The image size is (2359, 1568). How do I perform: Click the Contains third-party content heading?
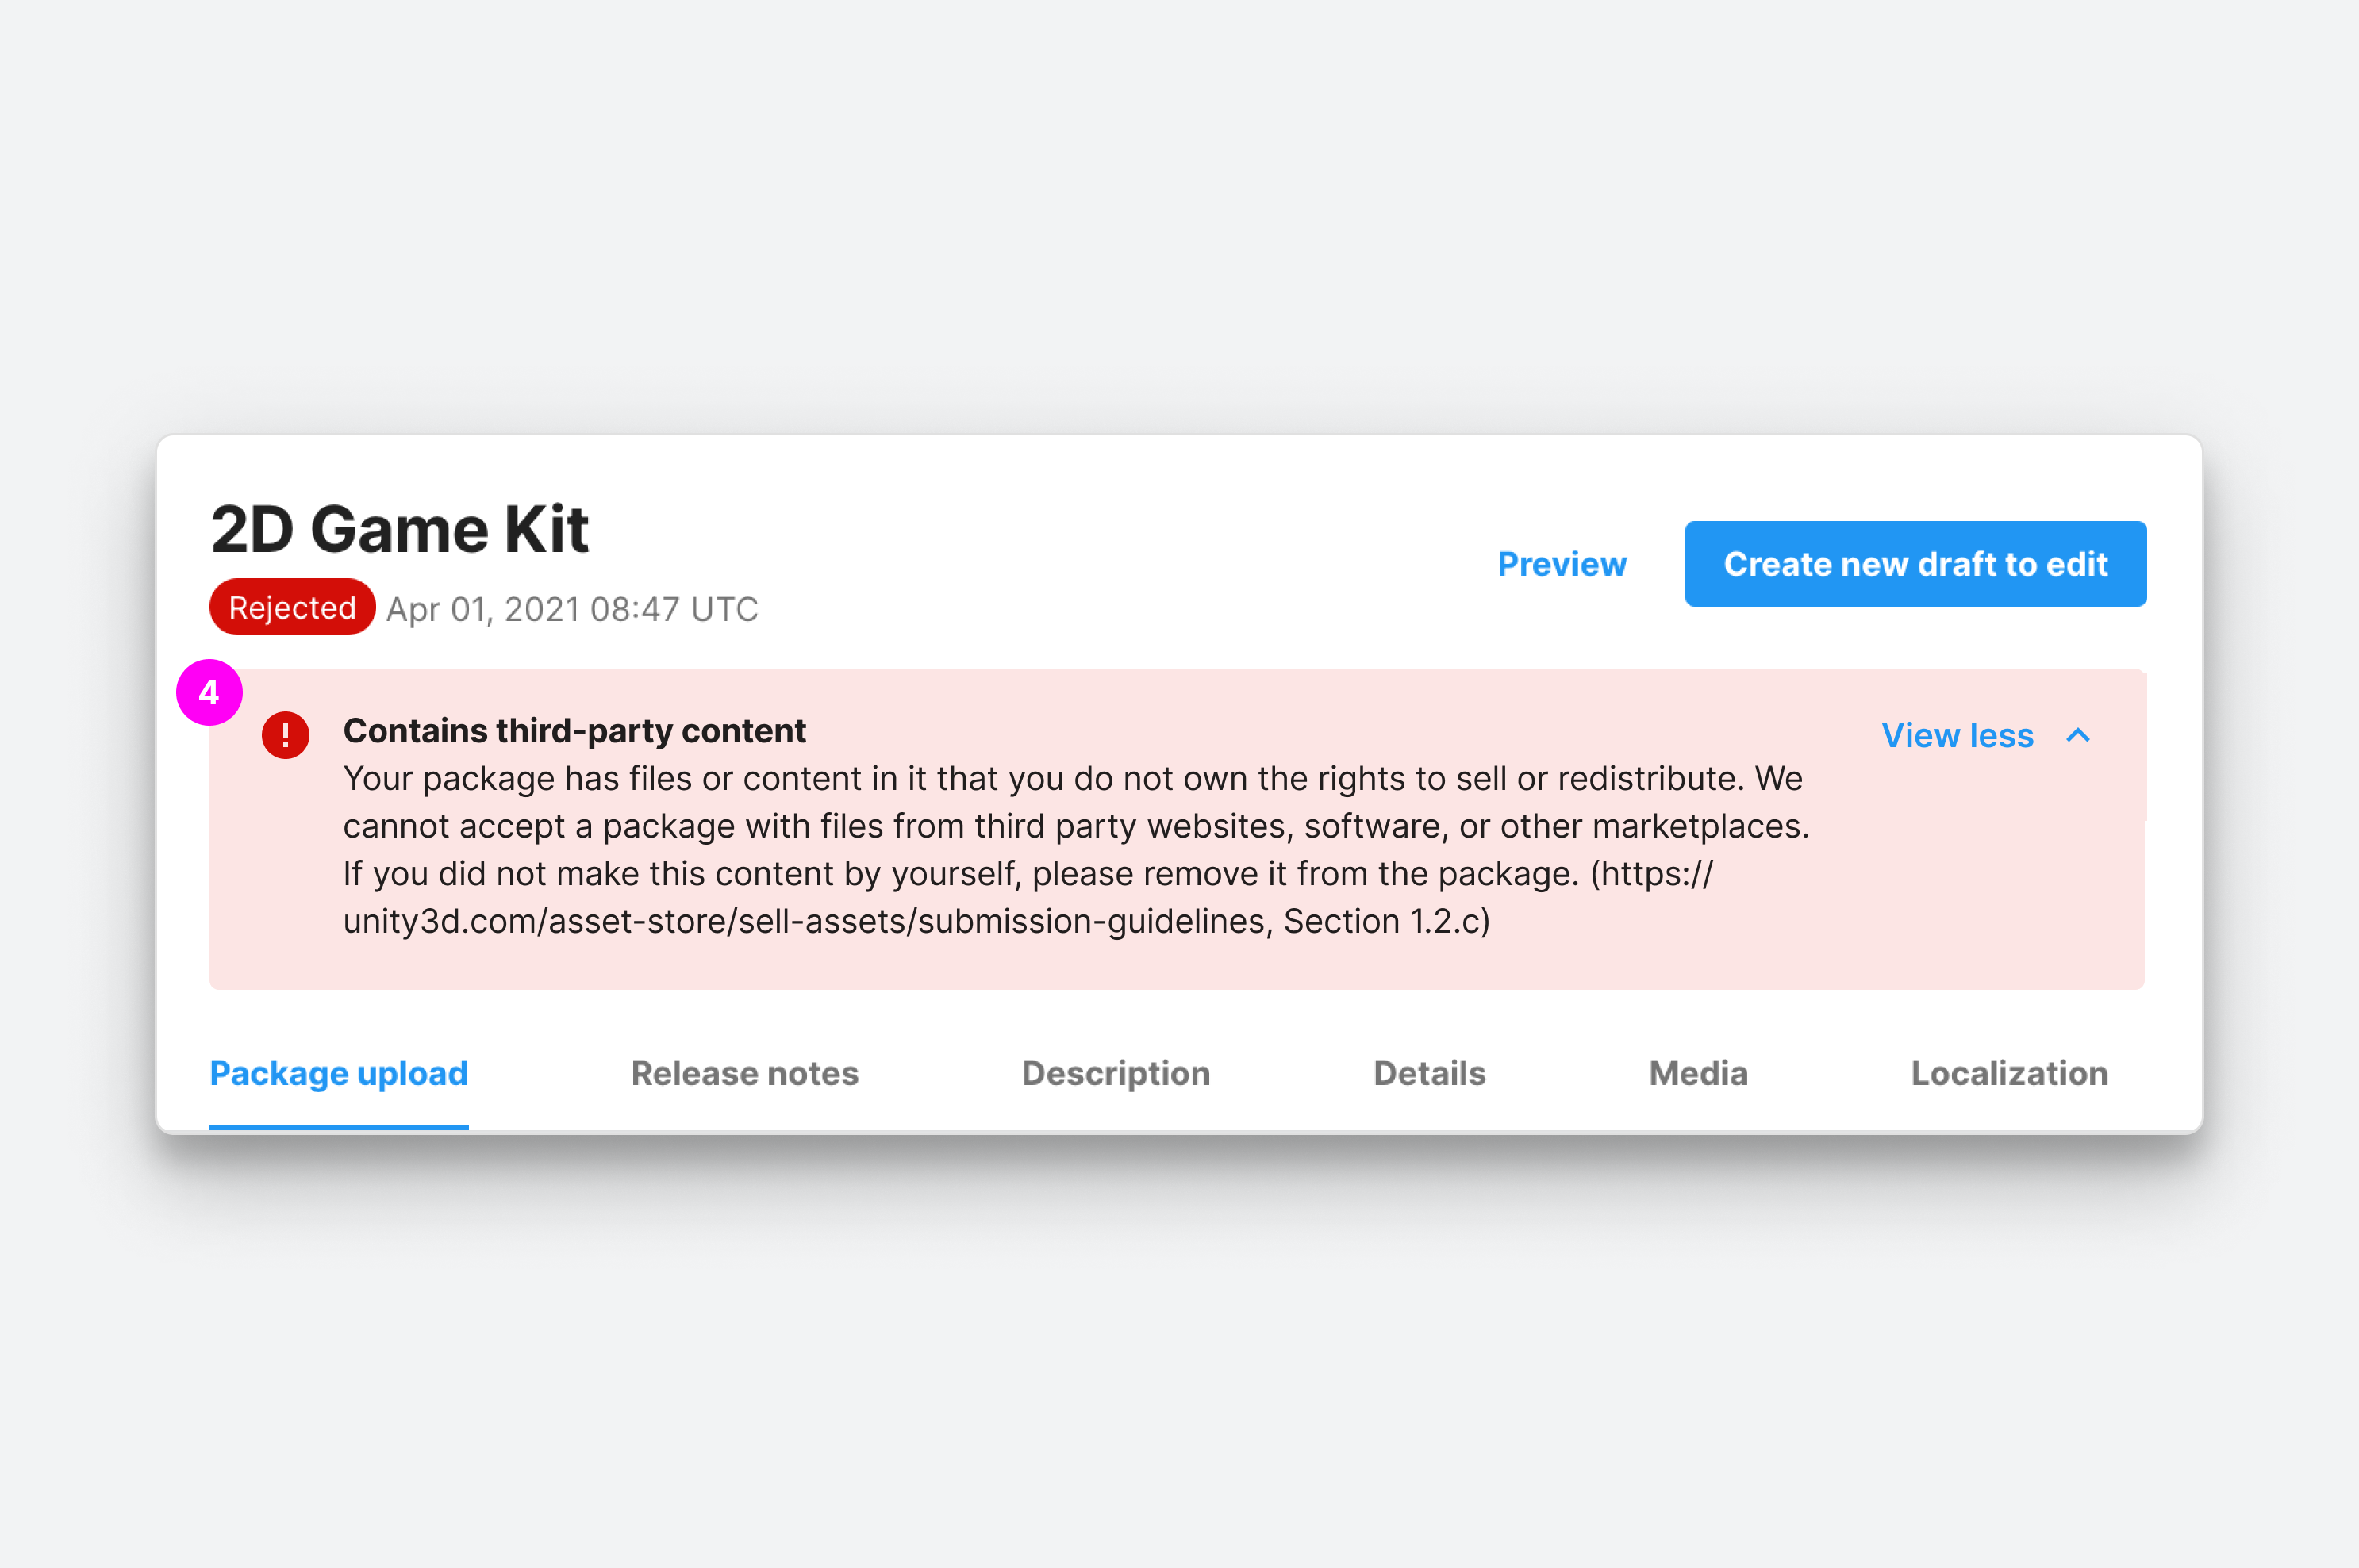click(574, 731)
